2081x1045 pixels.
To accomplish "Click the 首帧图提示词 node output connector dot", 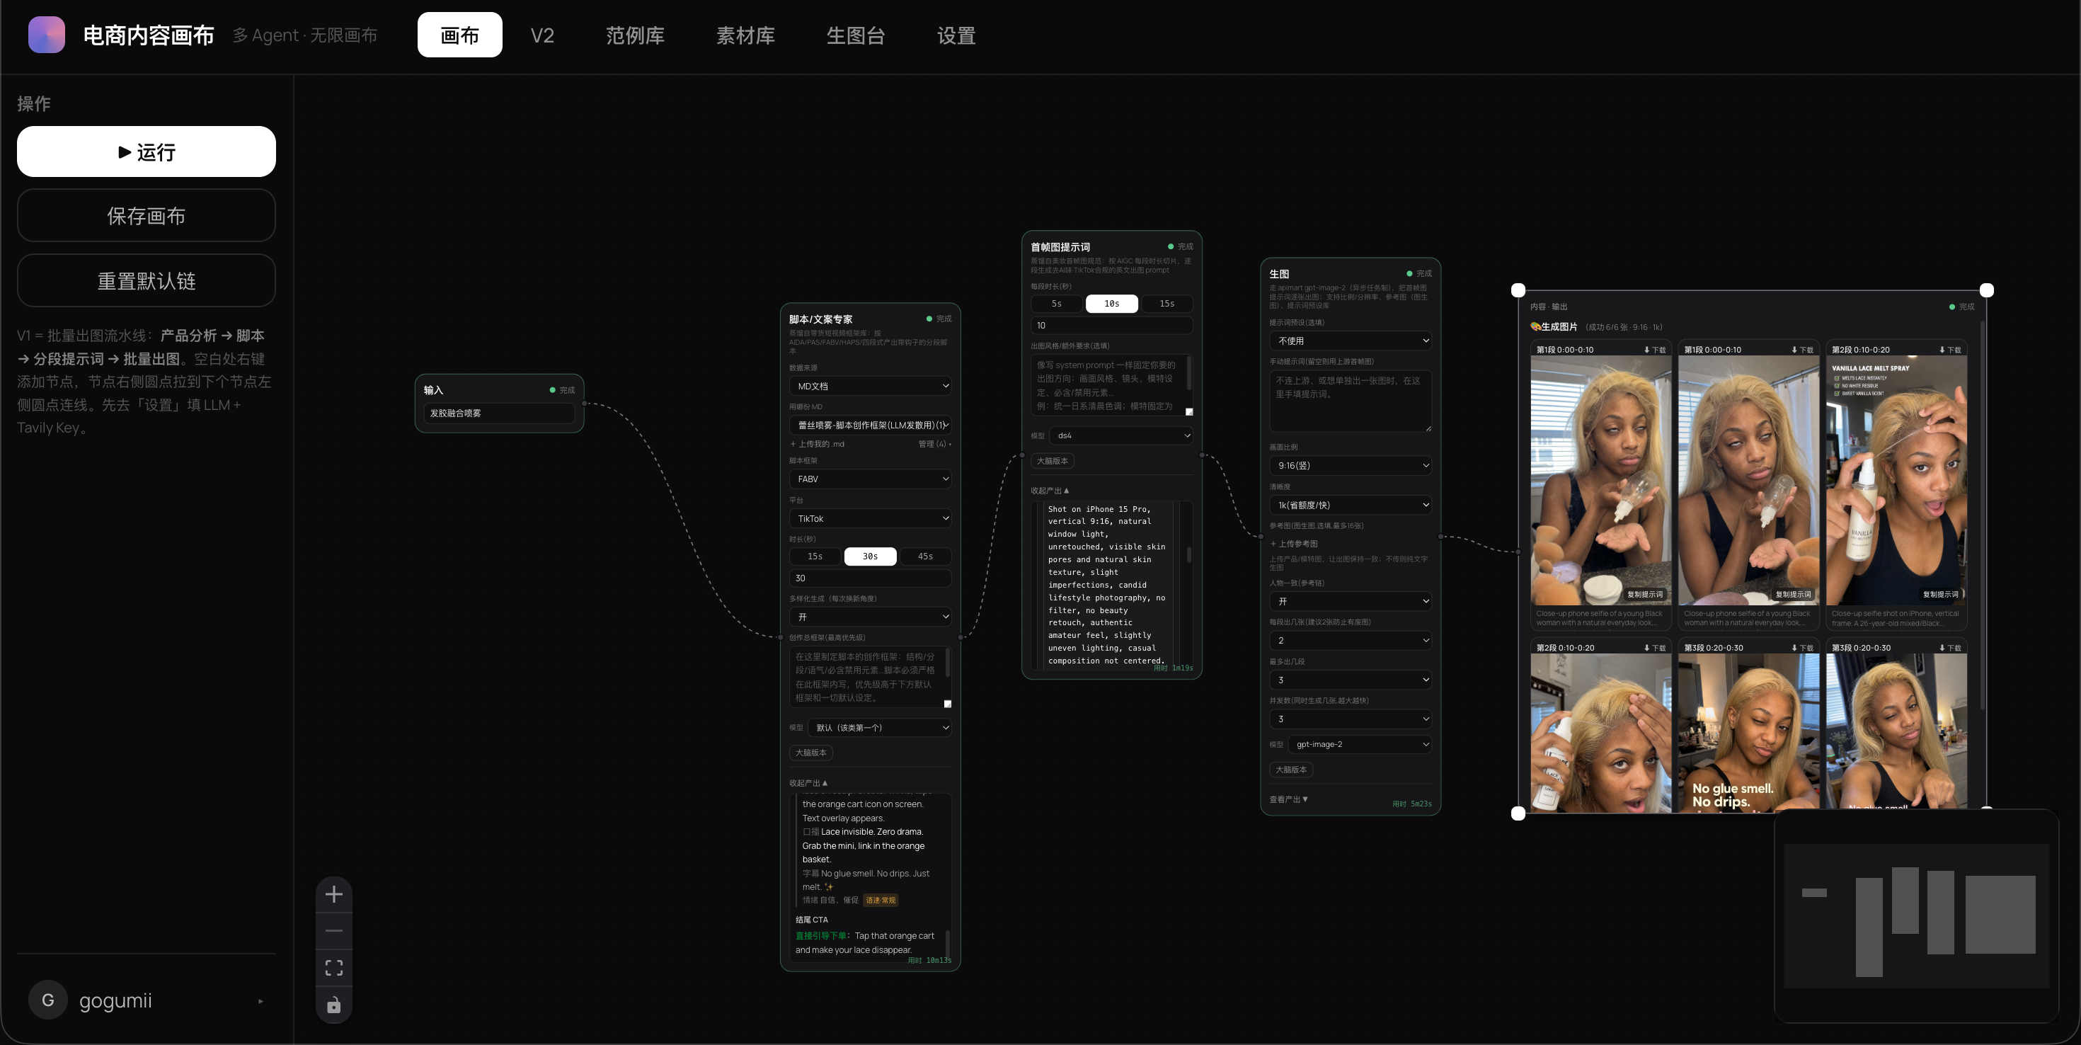I will (x=1202, y=455).
